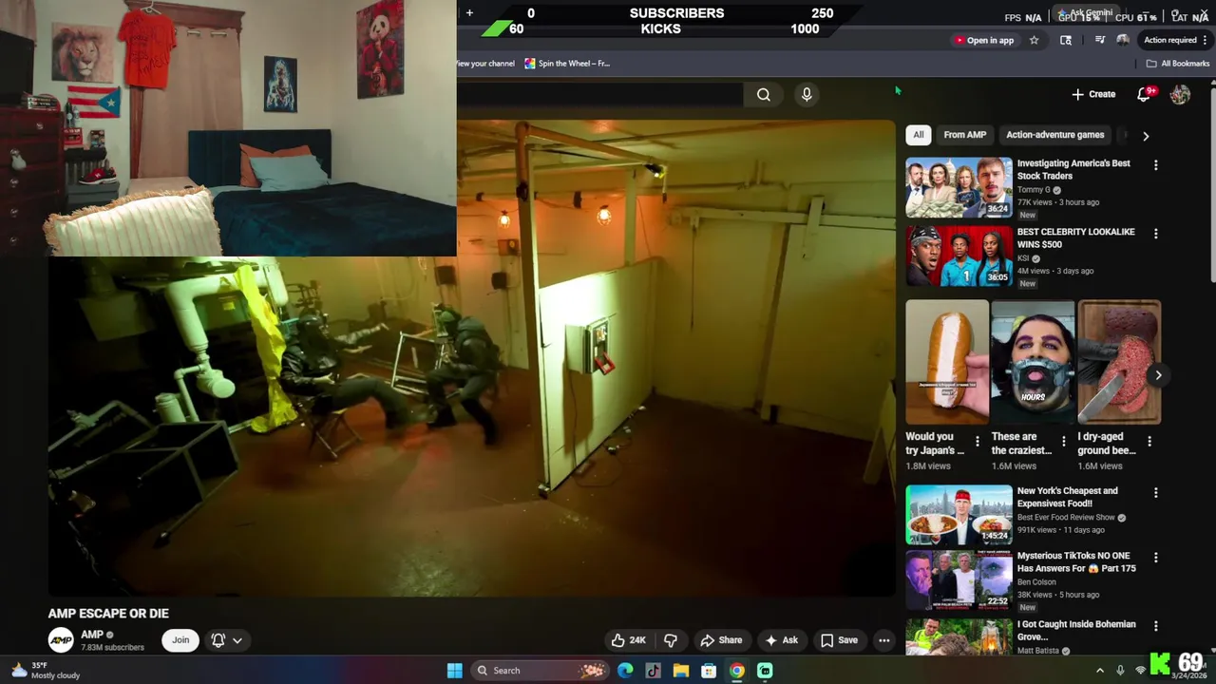Open YouTube notifications bell
The width and height of the screenshot is (1216, 684).
(x=1144, y=94)
